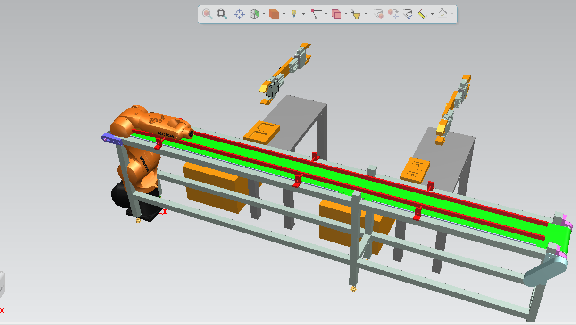
Task: Open the light bulb dropdown arrow
Action: (x=303, y=14)
